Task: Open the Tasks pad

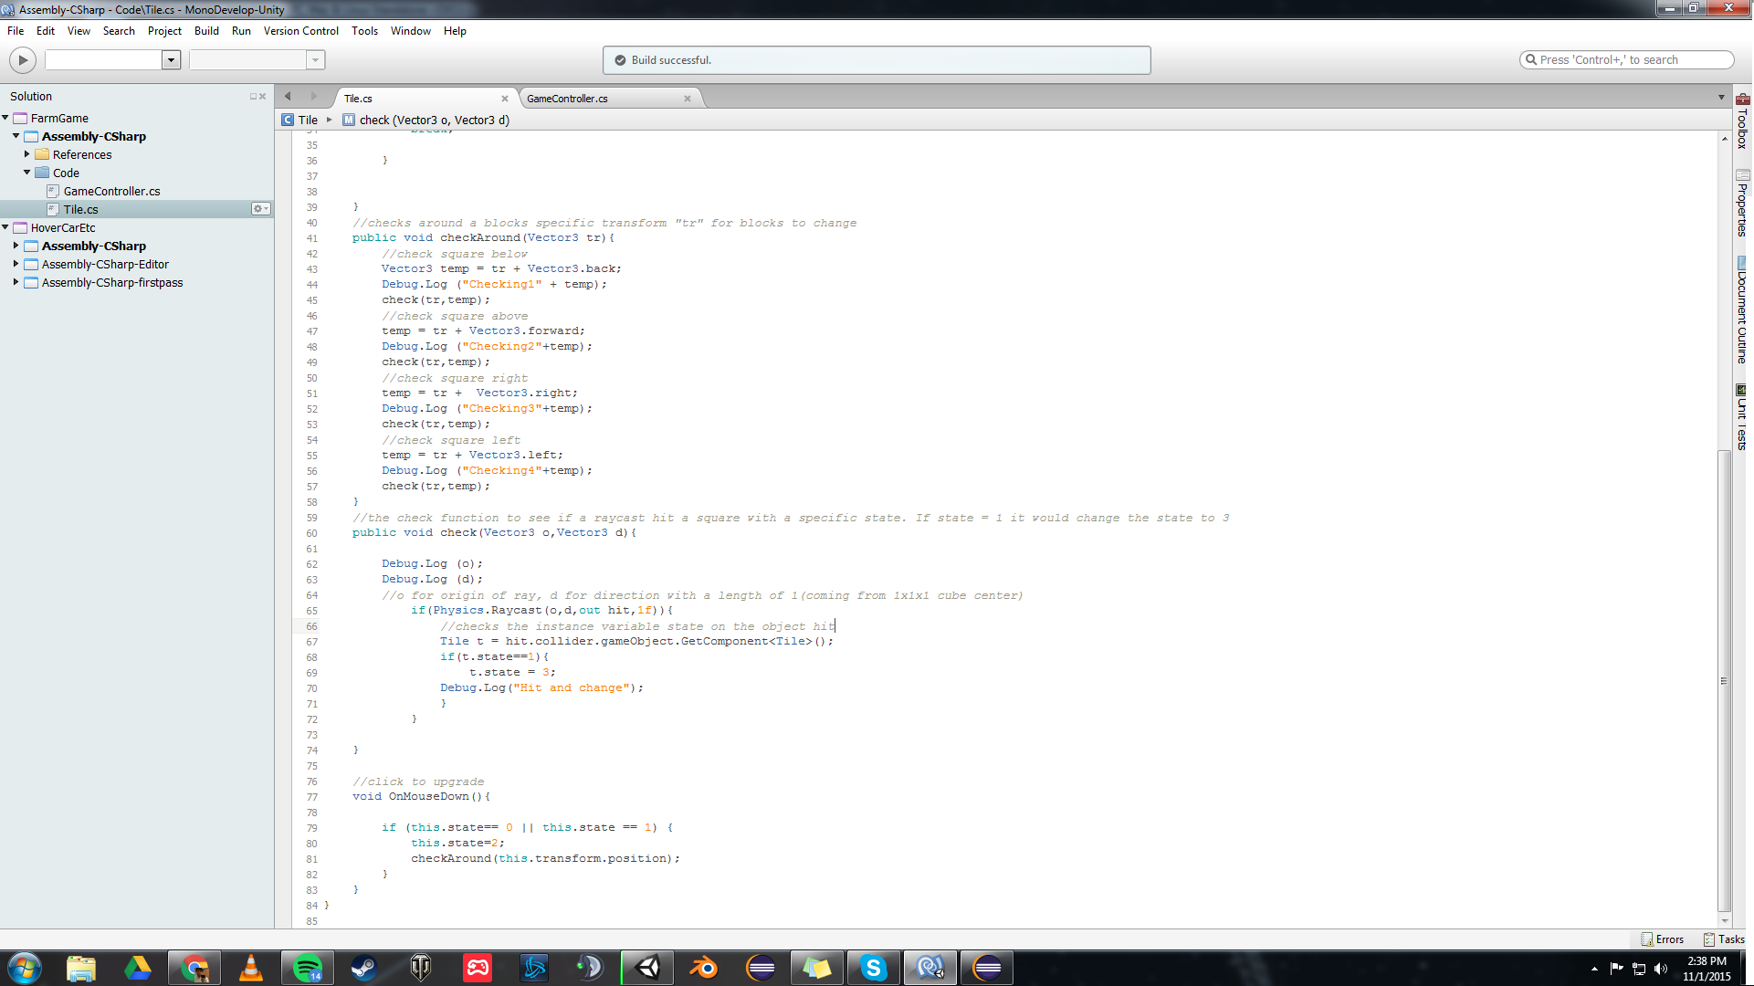Action: click(1723, 939)
